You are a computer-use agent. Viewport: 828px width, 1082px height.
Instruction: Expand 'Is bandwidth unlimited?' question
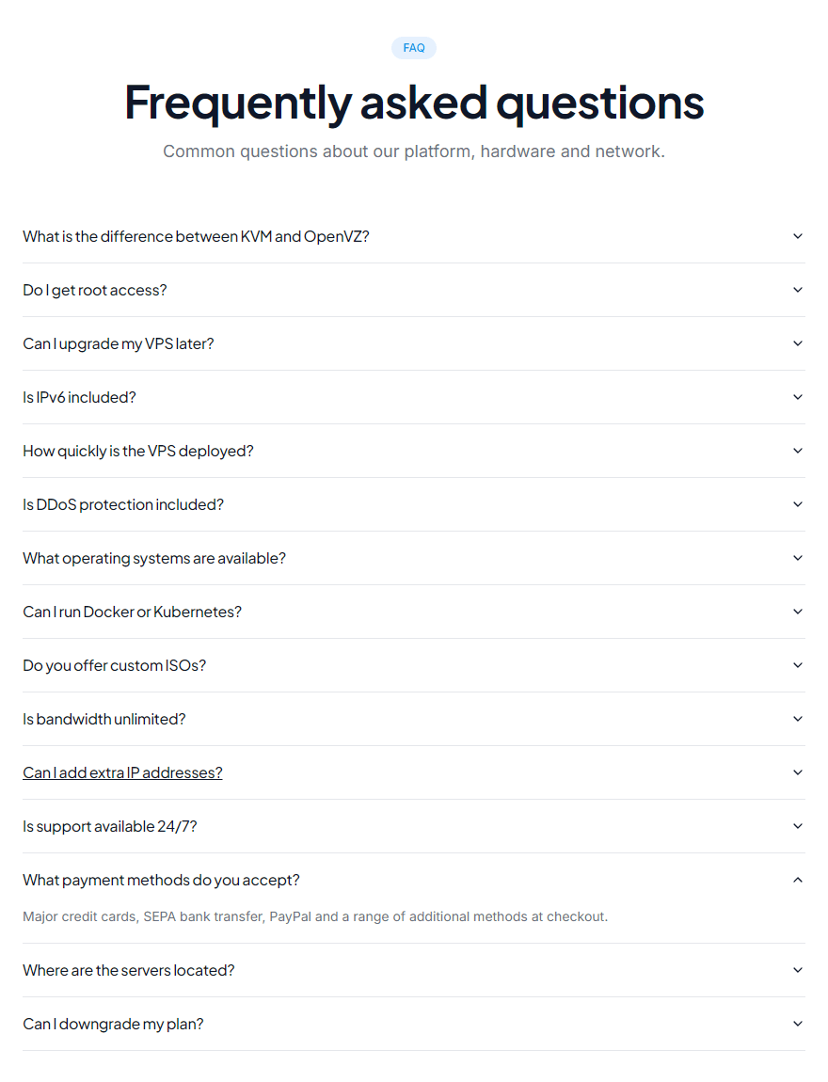tap(413, 719)
